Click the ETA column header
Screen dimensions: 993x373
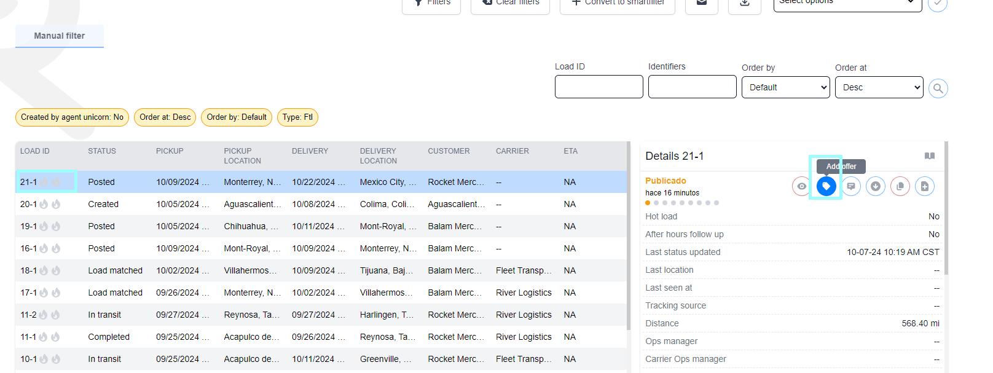pos(571,151)
